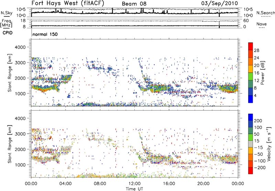
Task: Click the 'Power [dB]' color bar title
Action: point(263,73)
